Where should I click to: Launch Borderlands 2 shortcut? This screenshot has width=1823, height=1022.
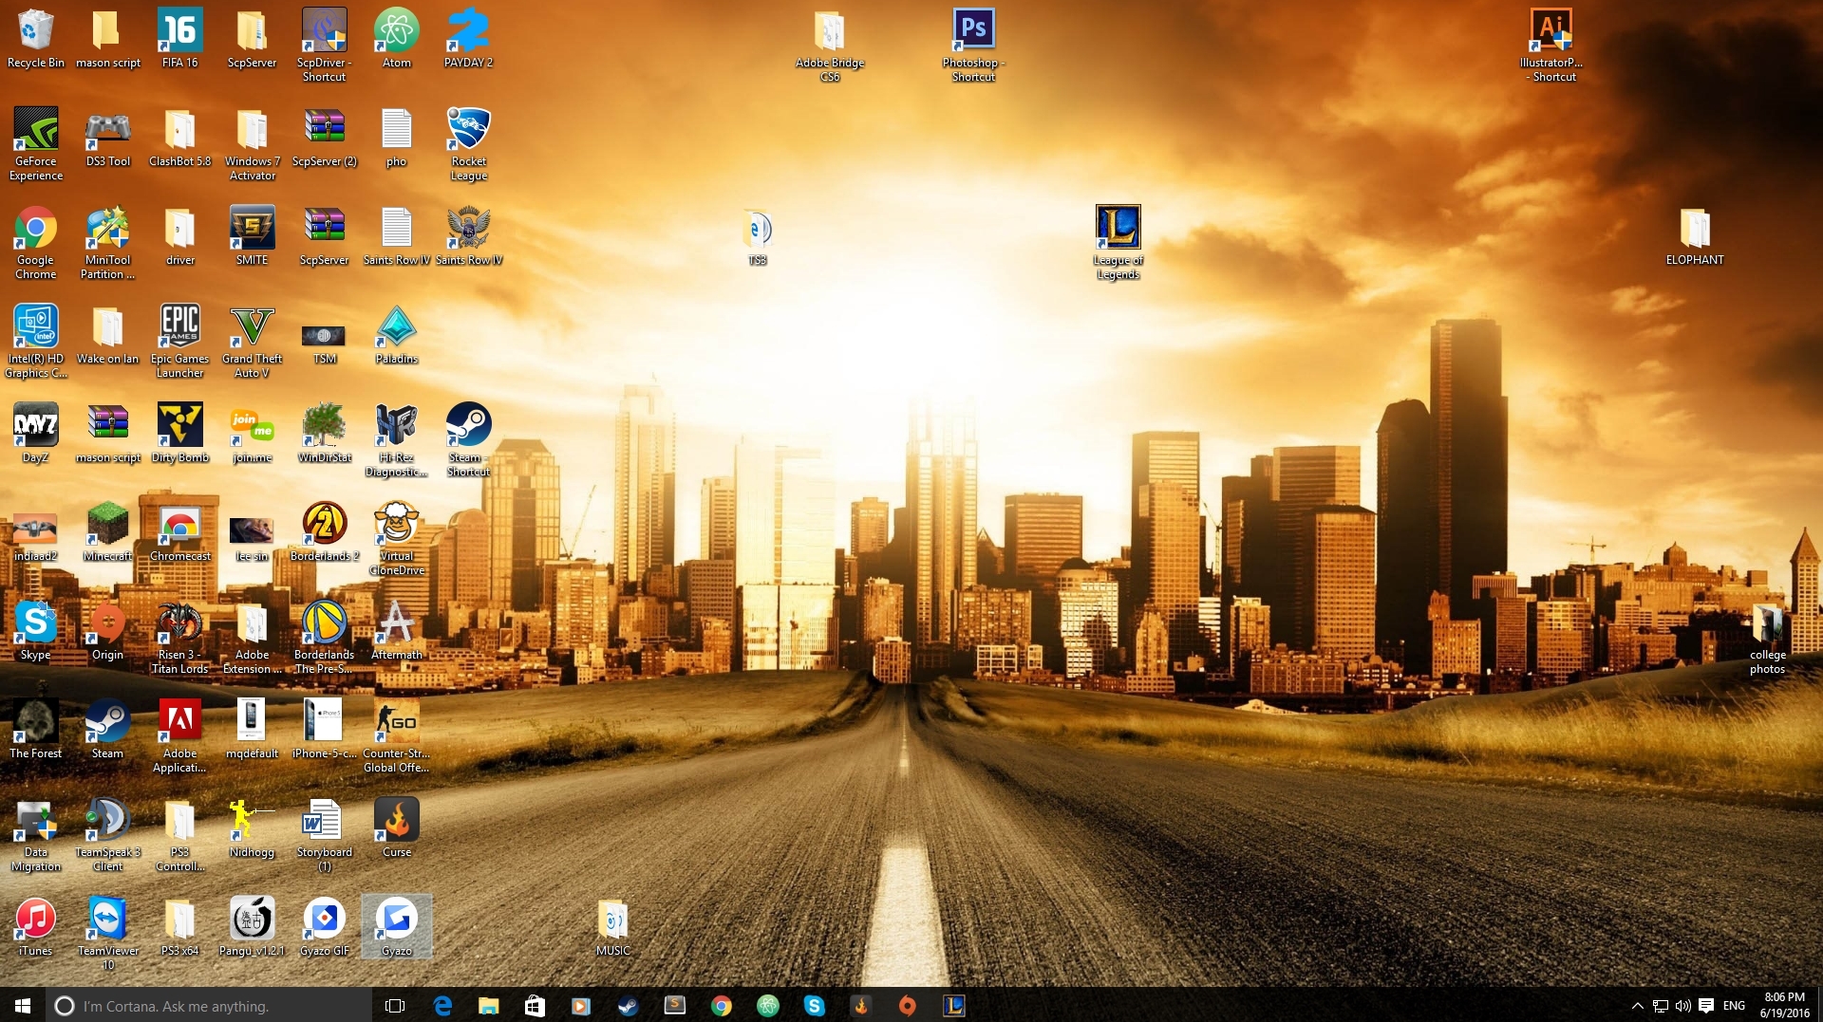(324, 532)
